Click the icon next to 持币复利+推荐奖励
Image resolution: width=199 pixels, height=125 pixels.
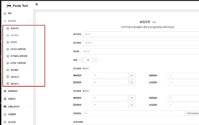[x=8, y=56]
